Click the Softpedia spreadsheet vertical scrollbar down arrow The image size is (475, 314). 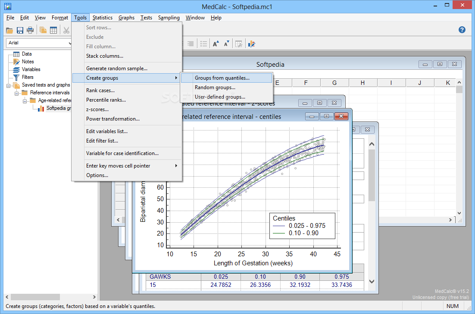coord(459,213)
